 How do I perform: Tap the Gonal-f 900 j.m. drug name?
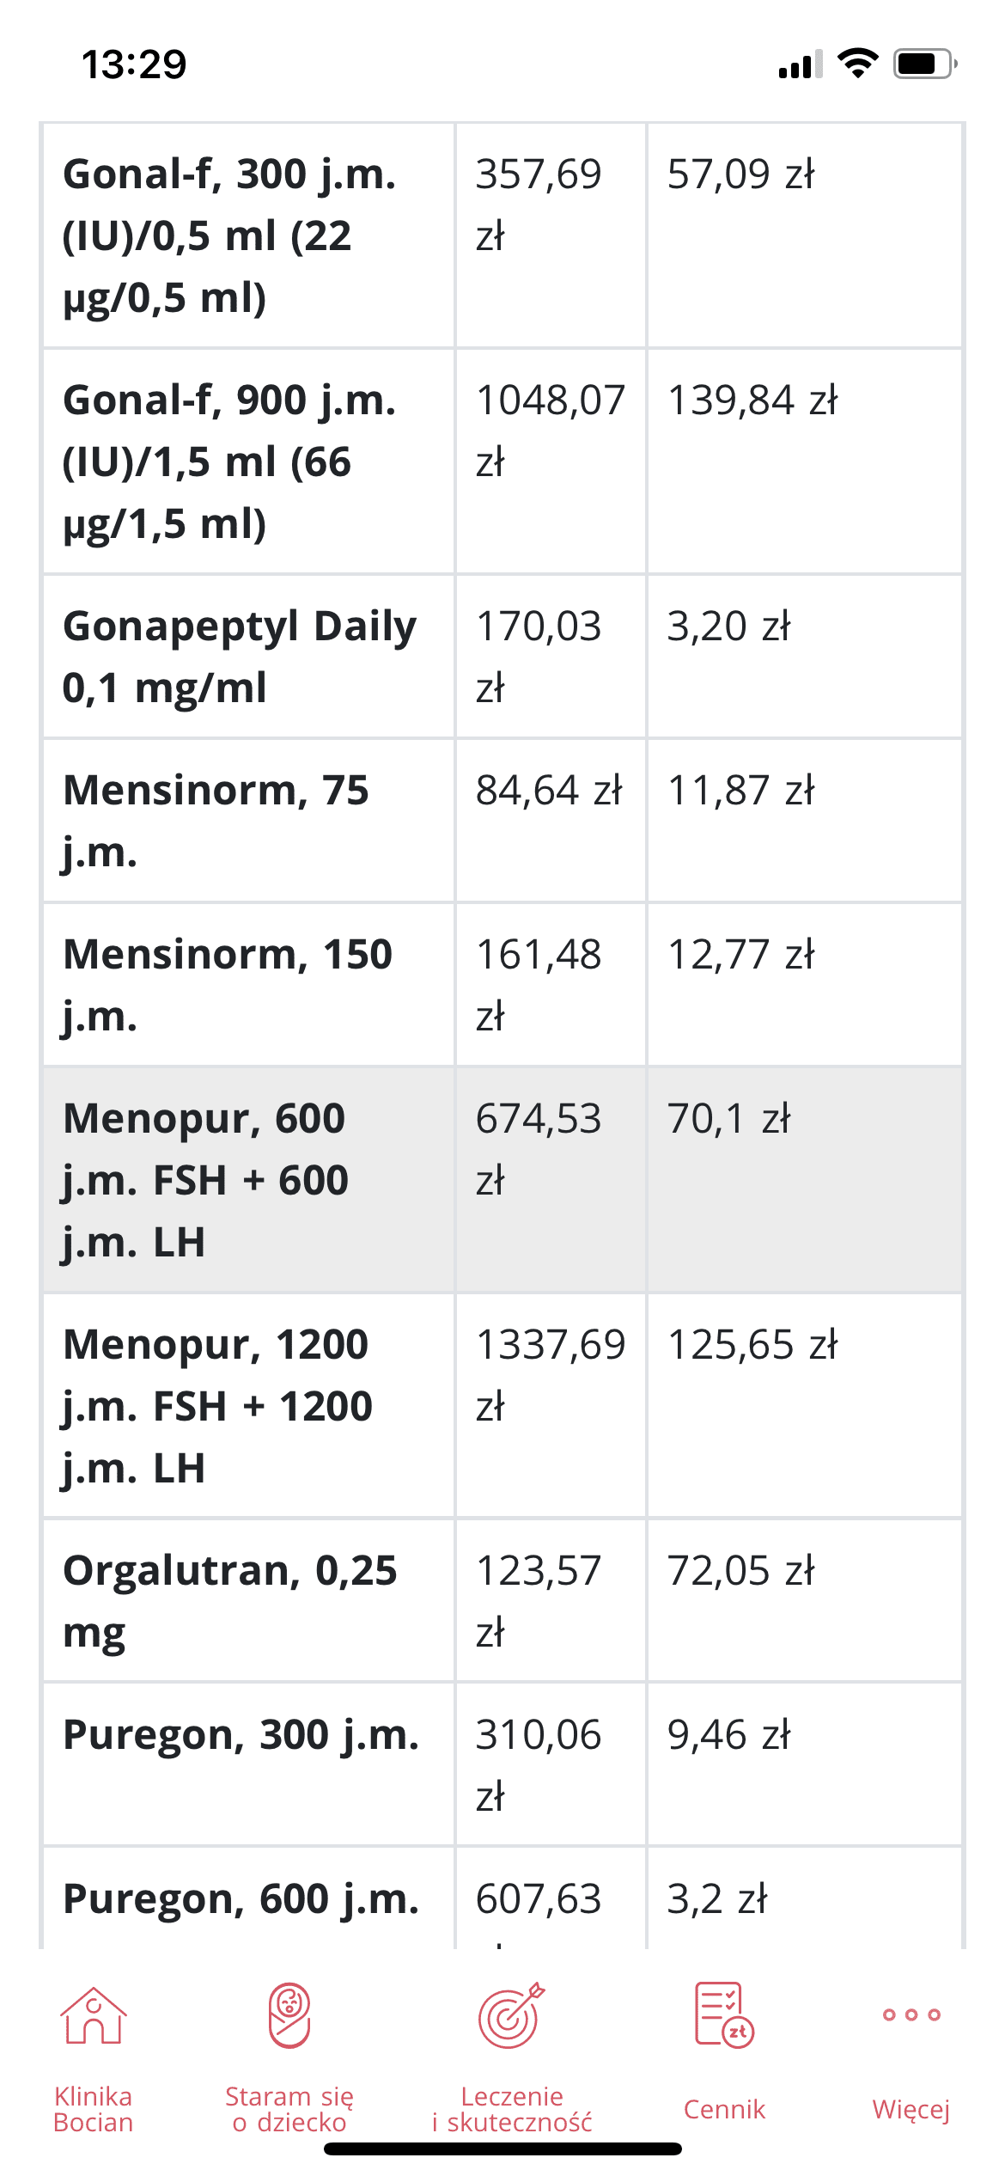point(229,461)
